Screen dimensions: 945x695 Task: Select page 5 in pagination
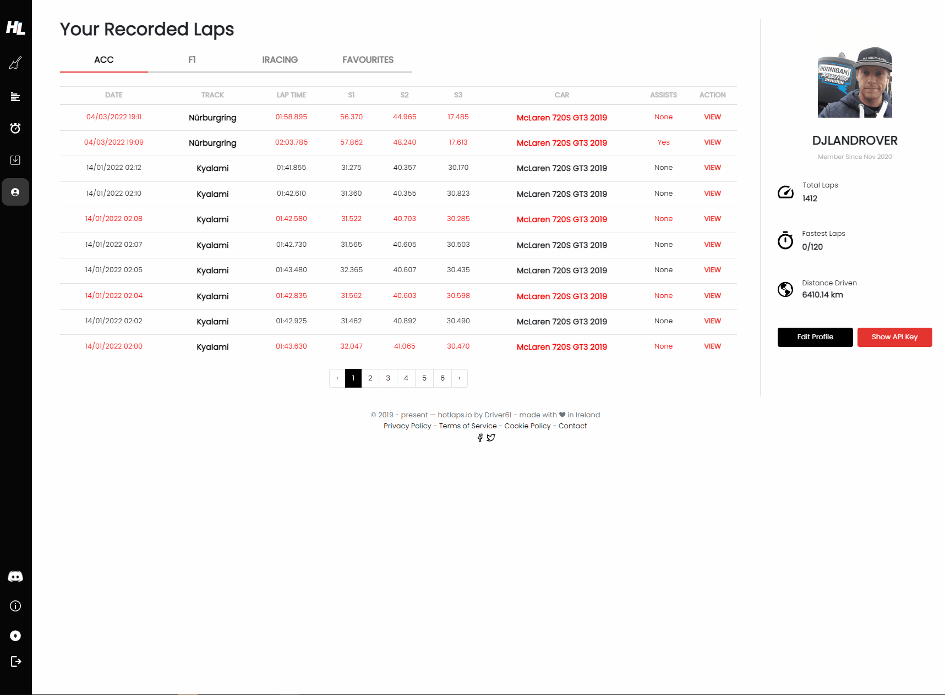pos(424,378)
